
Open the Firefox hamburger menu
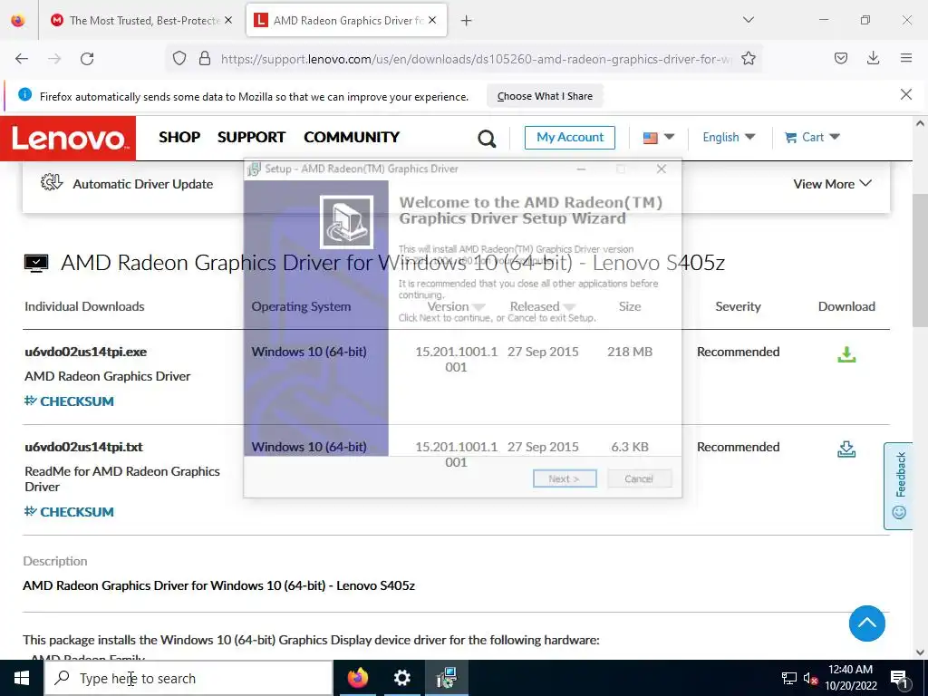click(906, 58)
